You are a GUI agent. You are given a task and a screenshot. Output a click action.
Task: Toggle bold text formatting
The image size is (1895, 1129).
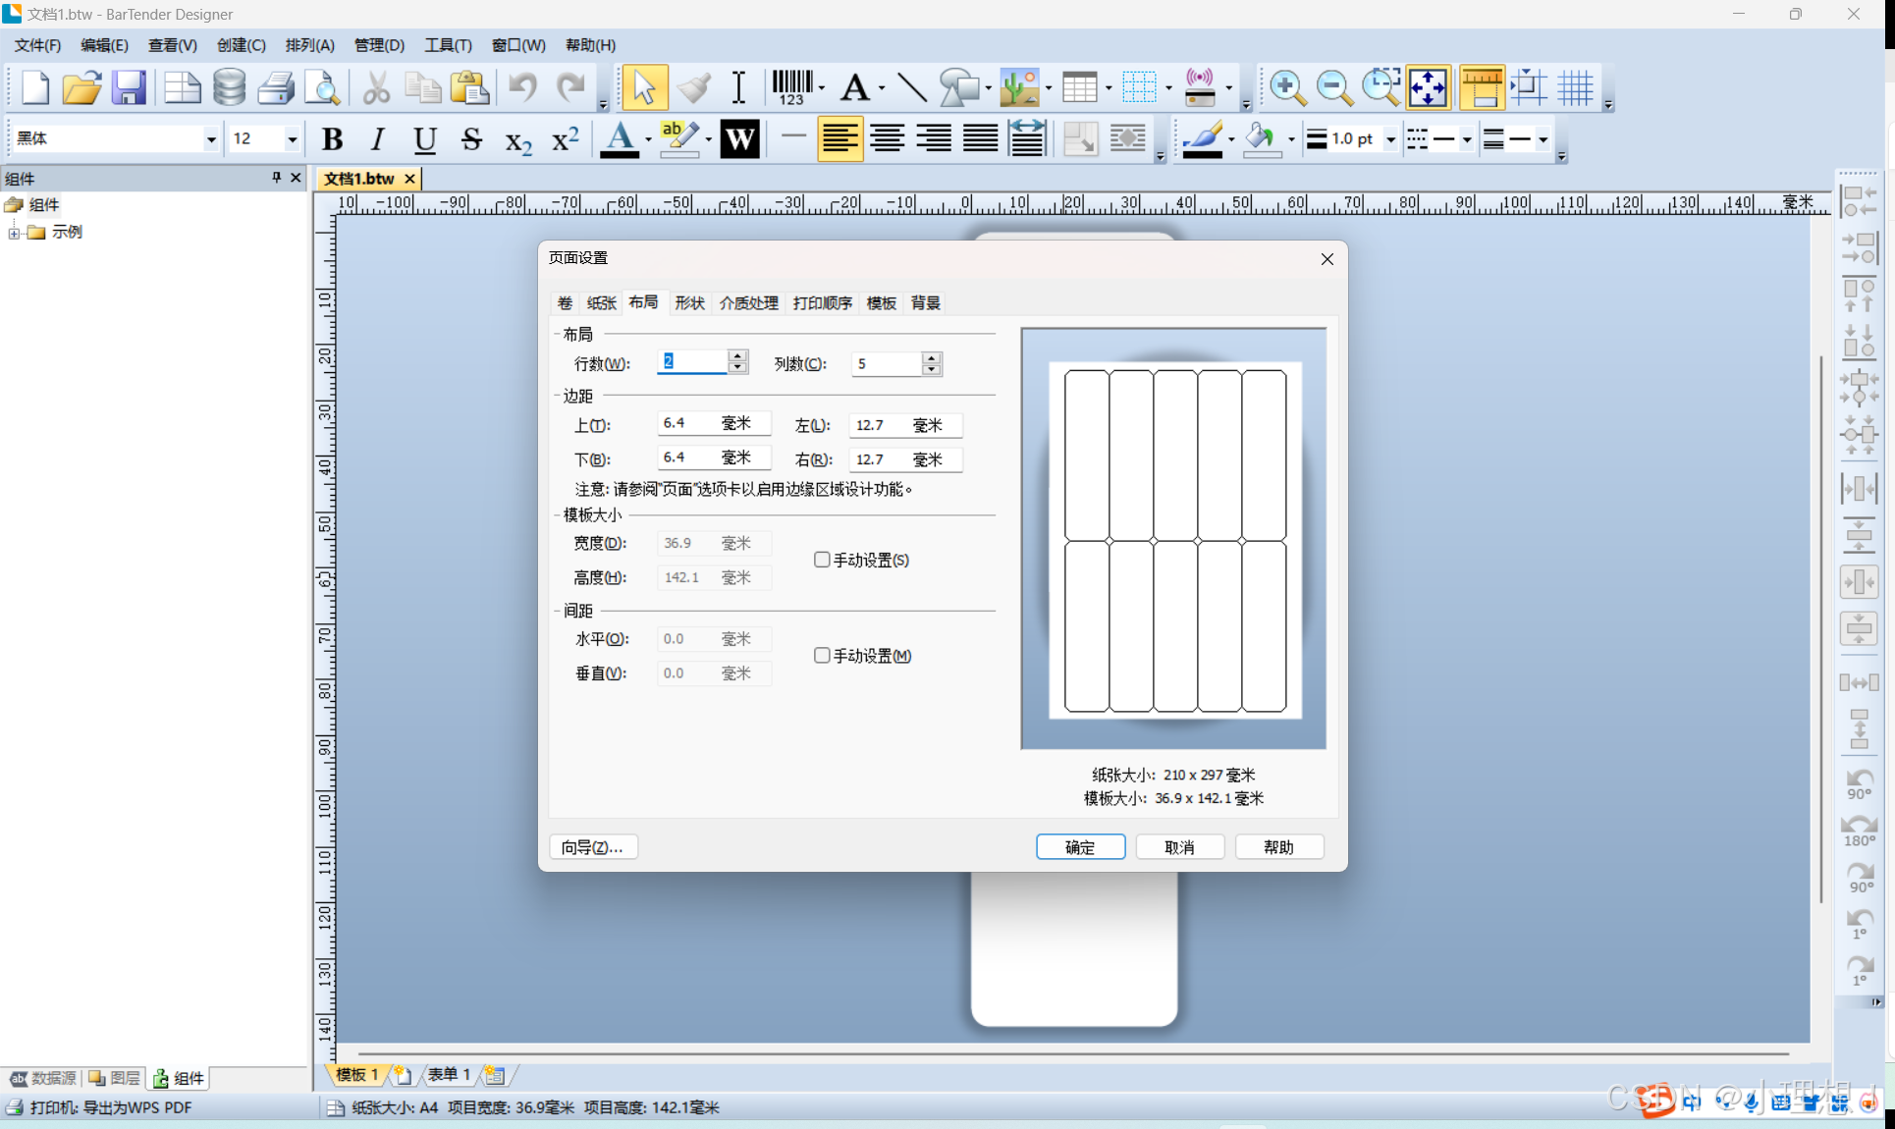[332, 139]
